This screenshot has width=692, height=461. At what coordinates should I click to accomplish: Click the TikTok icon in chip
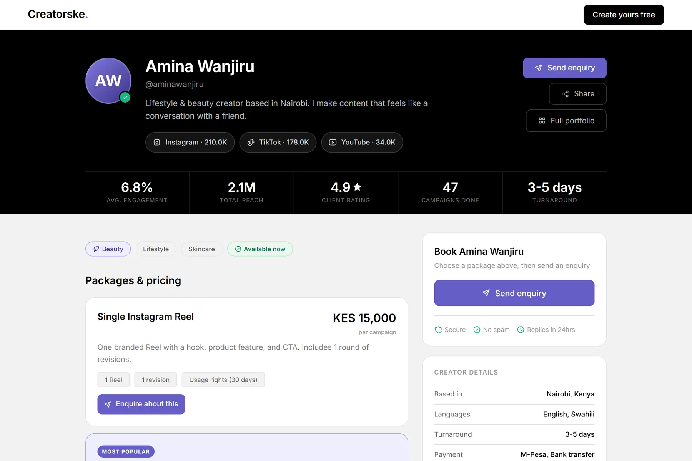point(251,142)
